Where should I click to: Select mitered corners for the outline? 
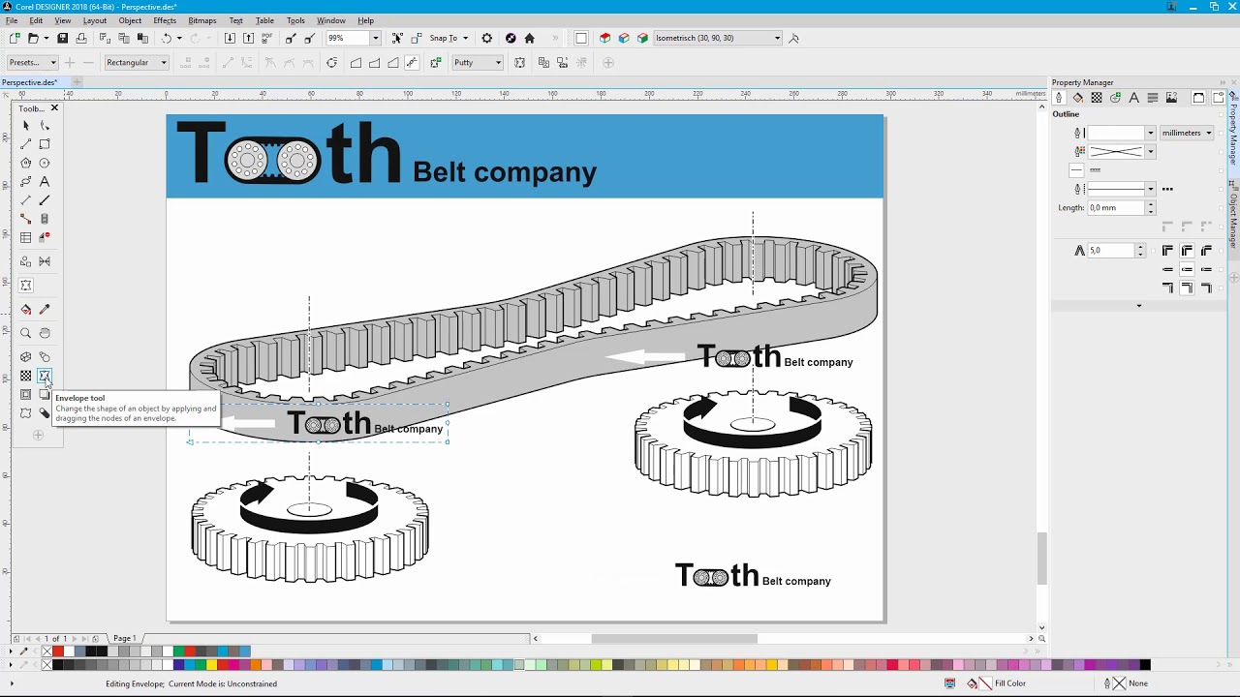[x=1167, y=251]
